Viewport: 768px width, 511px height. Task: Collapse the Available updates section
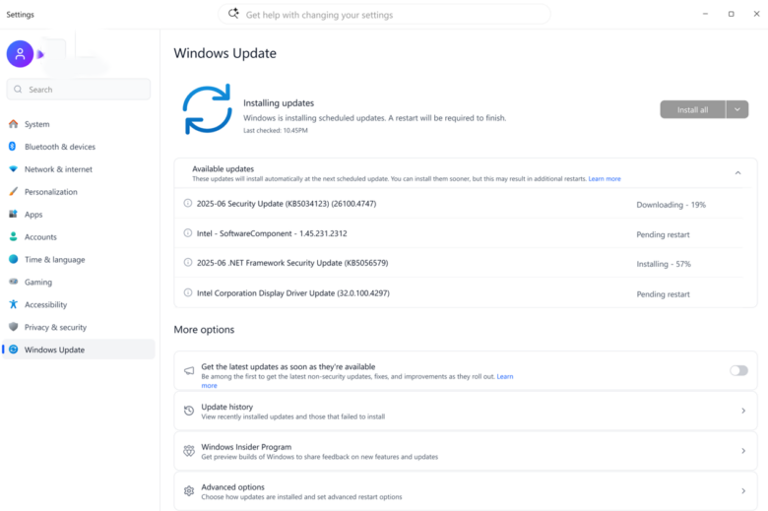pos(737,172)
